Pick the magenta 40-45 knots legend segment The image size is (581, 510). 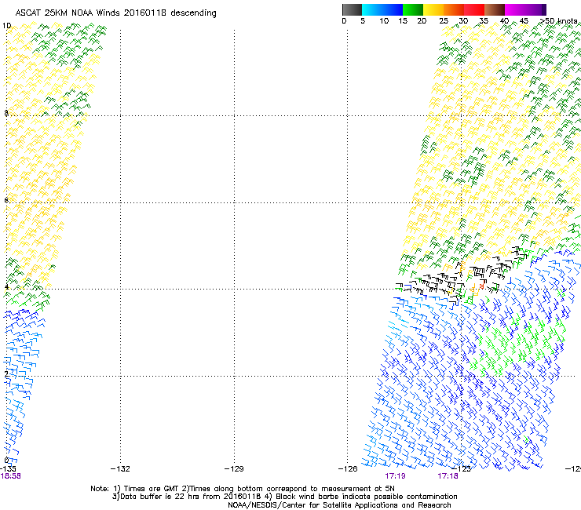coord(515,9)
